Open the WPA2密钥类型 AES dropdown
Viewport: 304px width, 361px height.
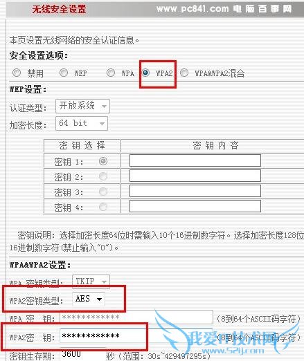tap(89, 299)
